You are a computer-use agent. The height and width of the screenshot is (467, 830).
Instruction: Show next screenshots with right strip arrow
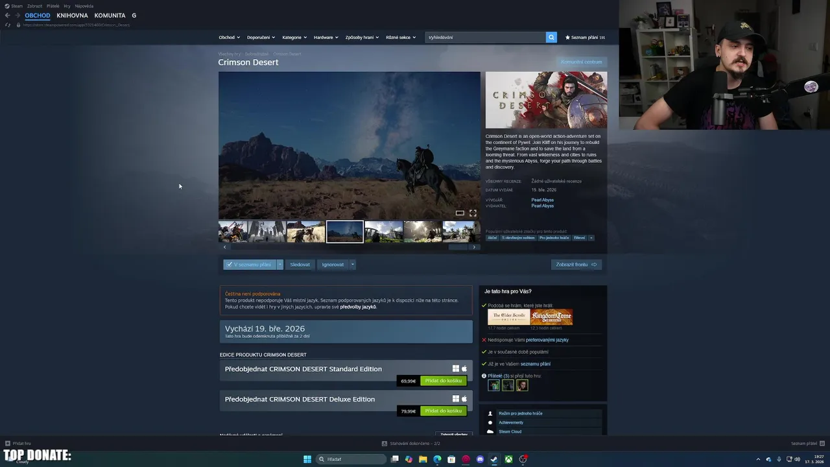pyautogui.click(x=474, y=247)
